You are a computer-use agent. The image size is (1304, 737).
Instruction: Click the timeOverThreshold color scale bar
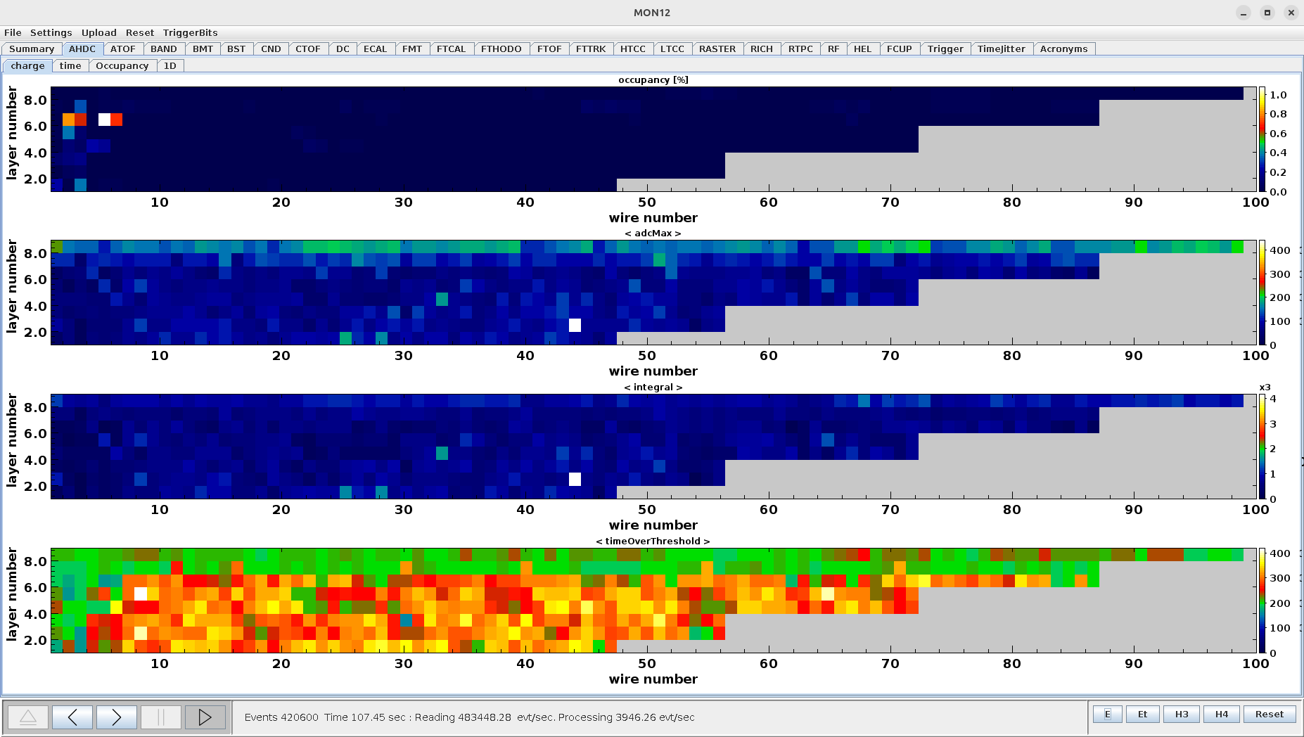point(1263,601)
